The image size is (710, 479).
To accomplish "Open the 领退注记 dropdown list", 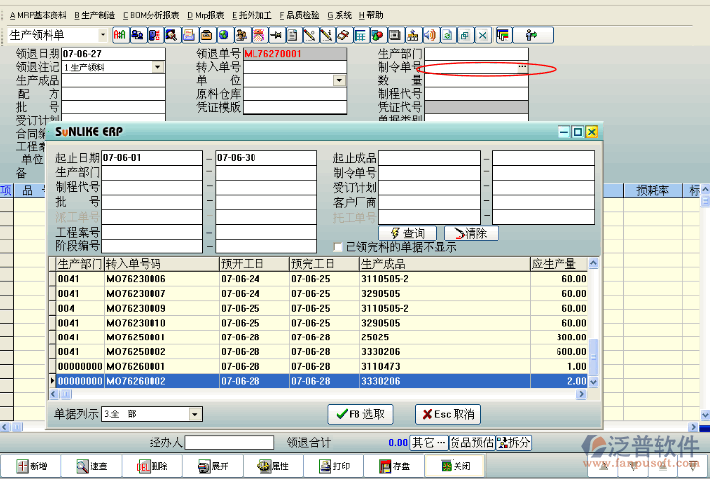I will coord(157,67).
